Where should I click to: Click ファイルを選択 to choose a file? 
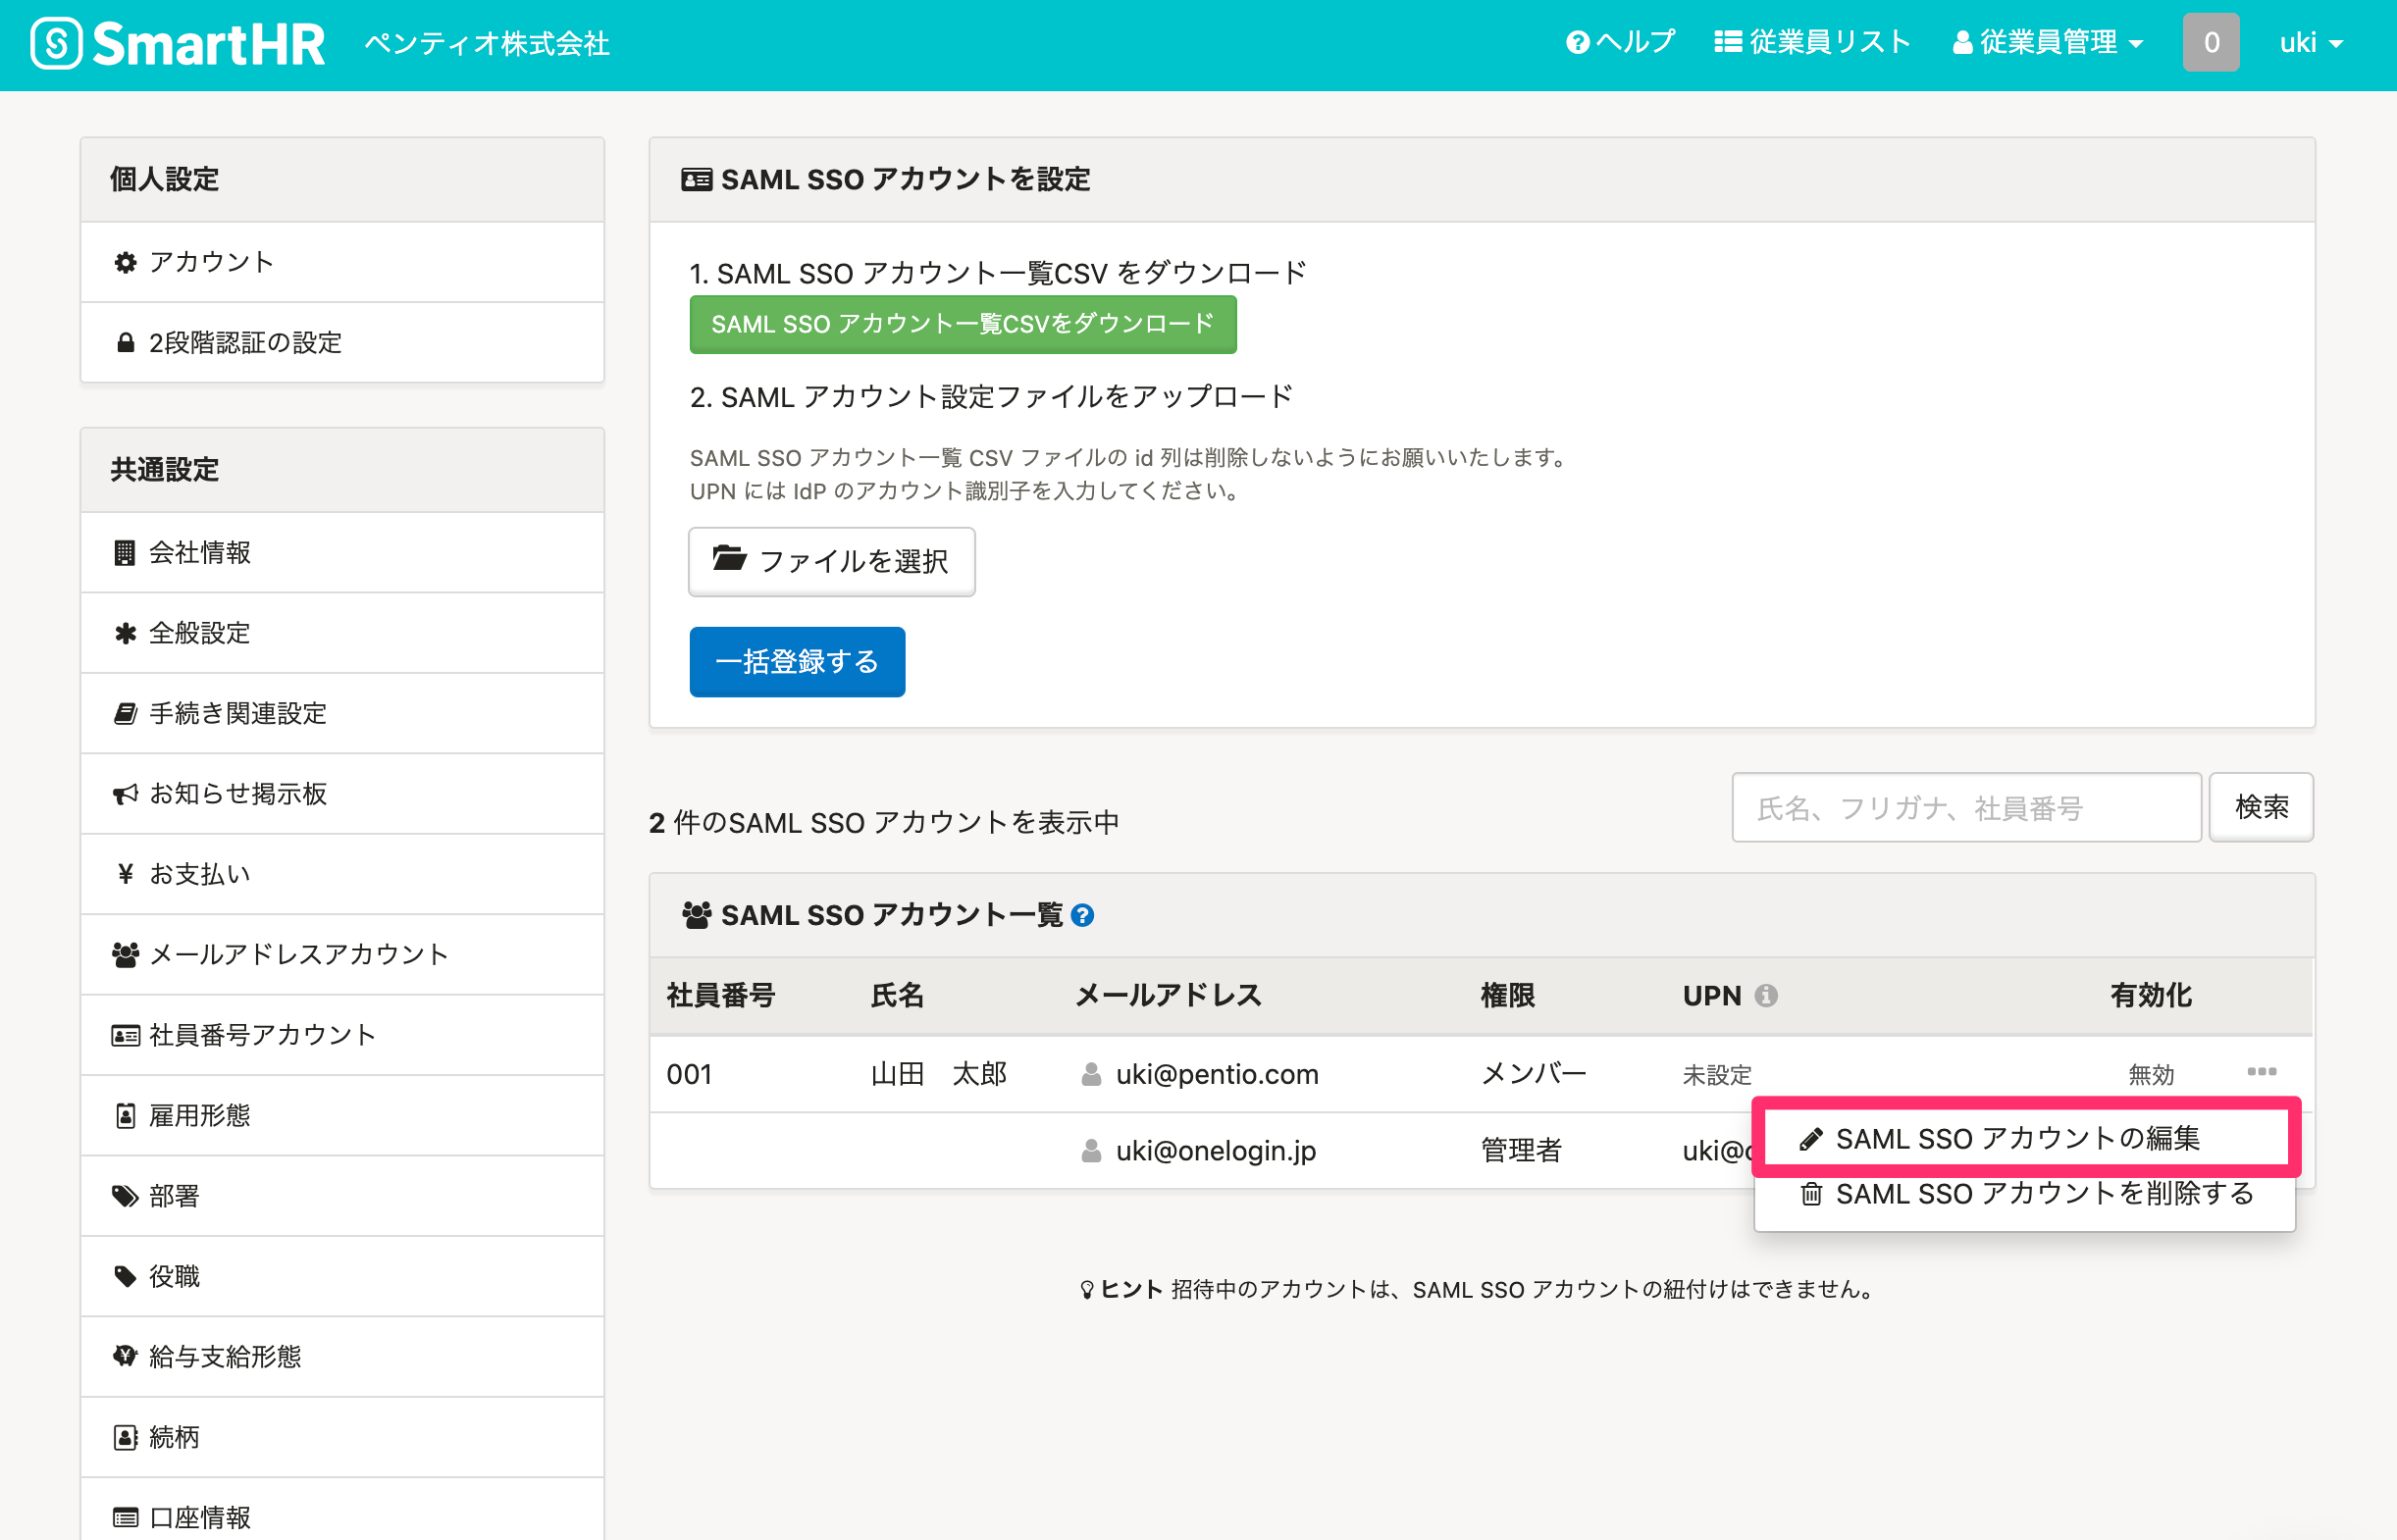831,561
